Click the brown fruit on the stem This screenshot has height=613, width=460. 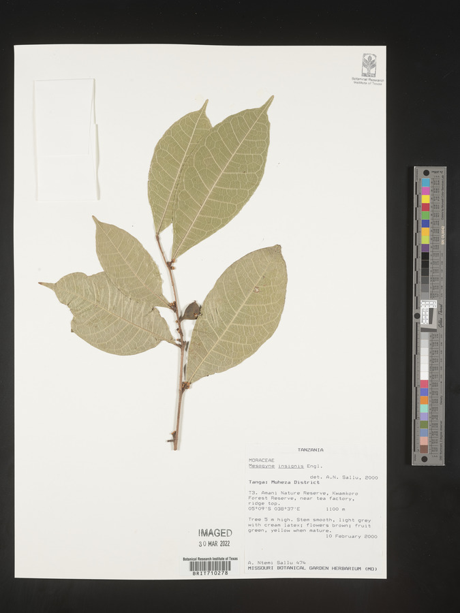coord(191,311)
